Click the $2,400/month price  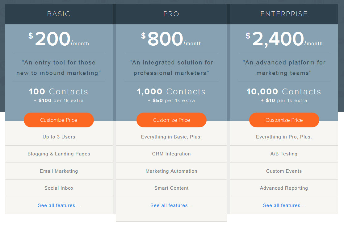pyautogui.click(x=284, y=40)
